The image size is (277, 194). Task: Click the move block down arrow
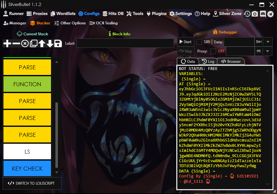pyautogui.click(x=50, y=43)
